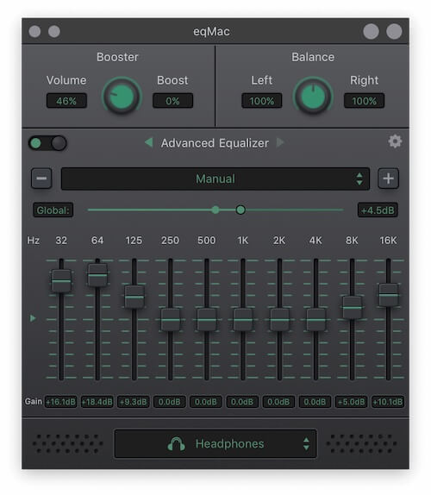Toggle the equalizer on/off switch
431x495 pixels.
point(47,143)
